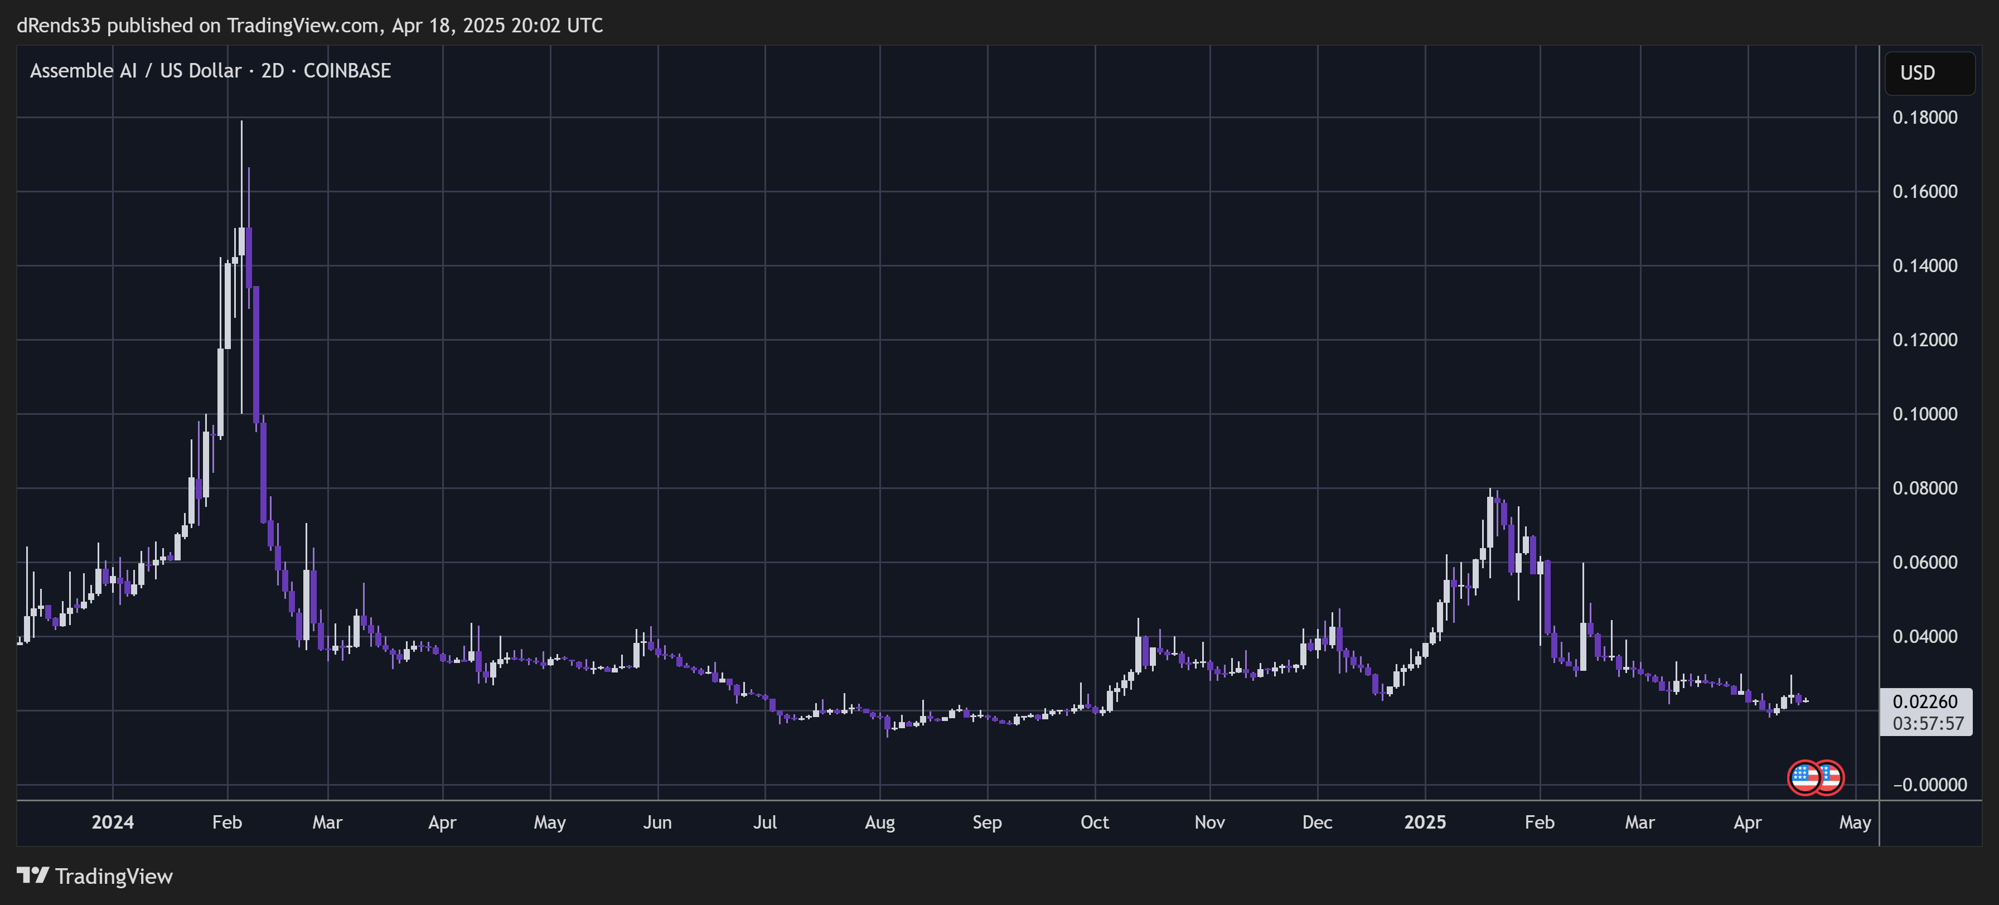
Task: Click the current price label 0.02260
Action: [1925, 701]
